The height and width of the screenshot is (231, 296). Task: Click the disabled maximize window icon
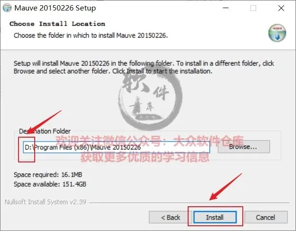pyautogui.click(x=253, y=8)
